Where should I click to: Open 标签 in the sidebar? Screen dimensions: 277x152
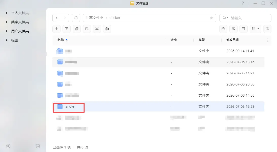15,40
